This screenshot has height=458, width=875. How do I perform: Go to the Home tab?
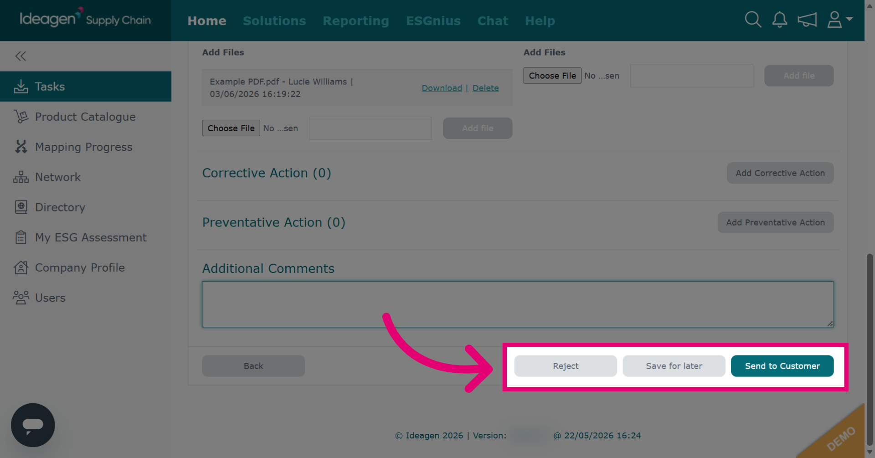pos(207,21)
